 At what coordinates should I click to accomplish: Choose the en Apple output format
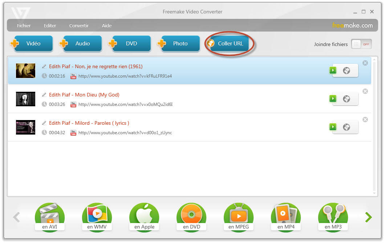point(145,217)
